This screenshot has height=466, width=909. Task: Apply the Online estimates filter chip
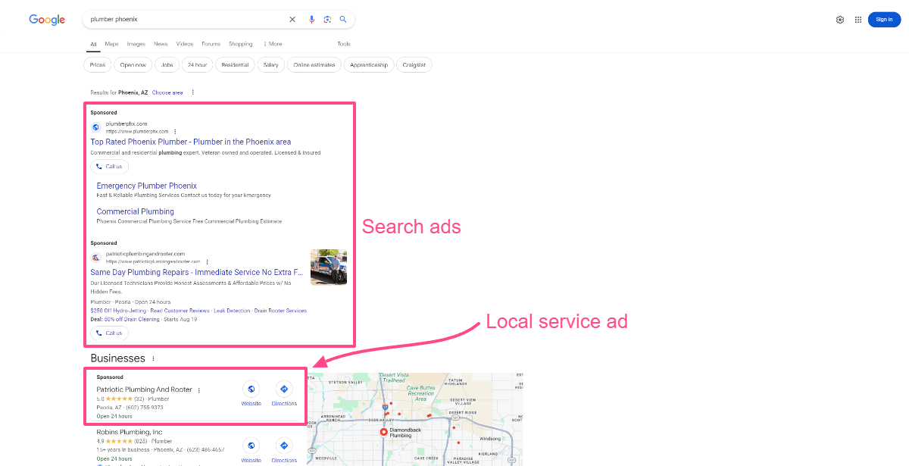point(314,65)
